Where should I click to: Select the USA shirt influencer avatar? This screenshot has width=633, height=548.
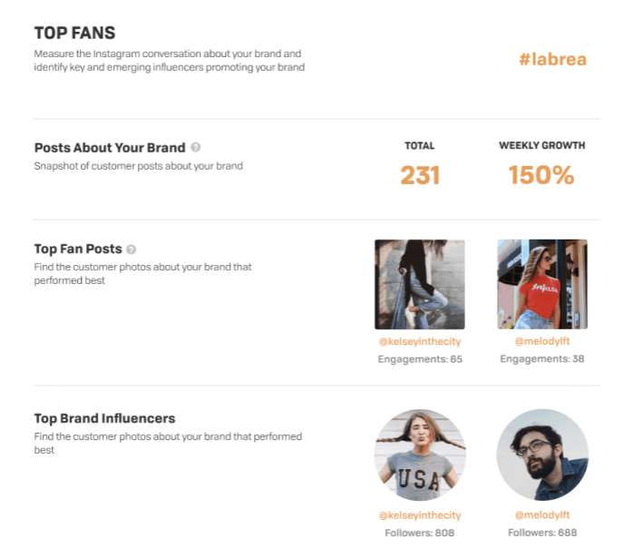(420, 455)
